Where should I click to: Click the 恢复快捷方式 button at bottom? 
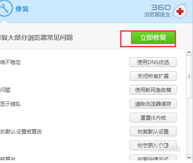pos(153,158)
